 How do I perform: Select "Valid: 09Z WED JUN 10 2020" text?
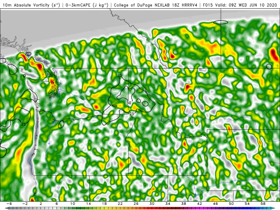pyautogui.click(x=247, y=5)
